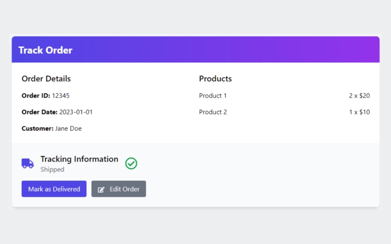The image size is (391, 244).
Task: Click the Order ID label
Action: [x=36, y=96]
